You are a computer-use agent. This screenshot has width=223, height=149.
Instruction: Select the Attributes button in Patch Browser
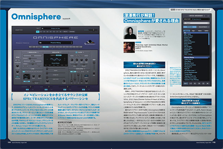[190, 27]
